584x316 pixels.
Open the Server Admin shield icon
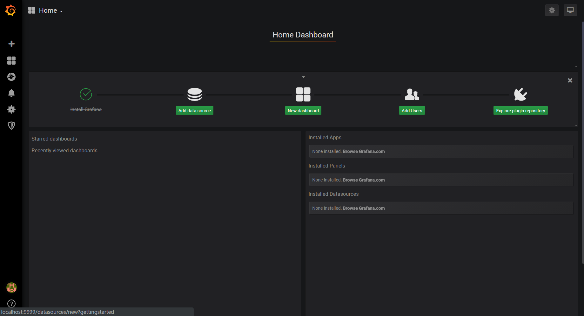11,126
